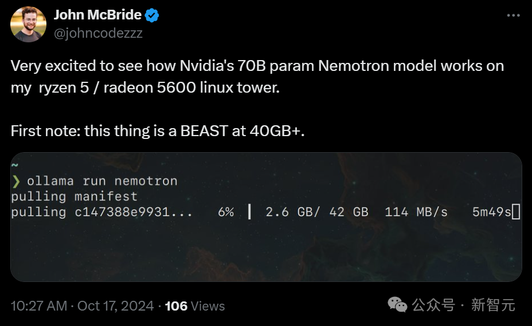Click the 5m49s remaining time
532x326 pixels.
(x=491, y=212)
